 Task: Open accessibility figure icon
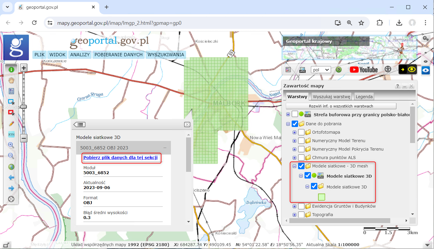click(388, 69)
